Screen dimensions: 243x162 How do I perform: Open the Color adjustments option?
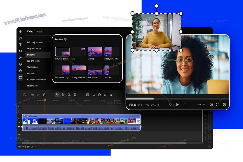coord(35,43)
